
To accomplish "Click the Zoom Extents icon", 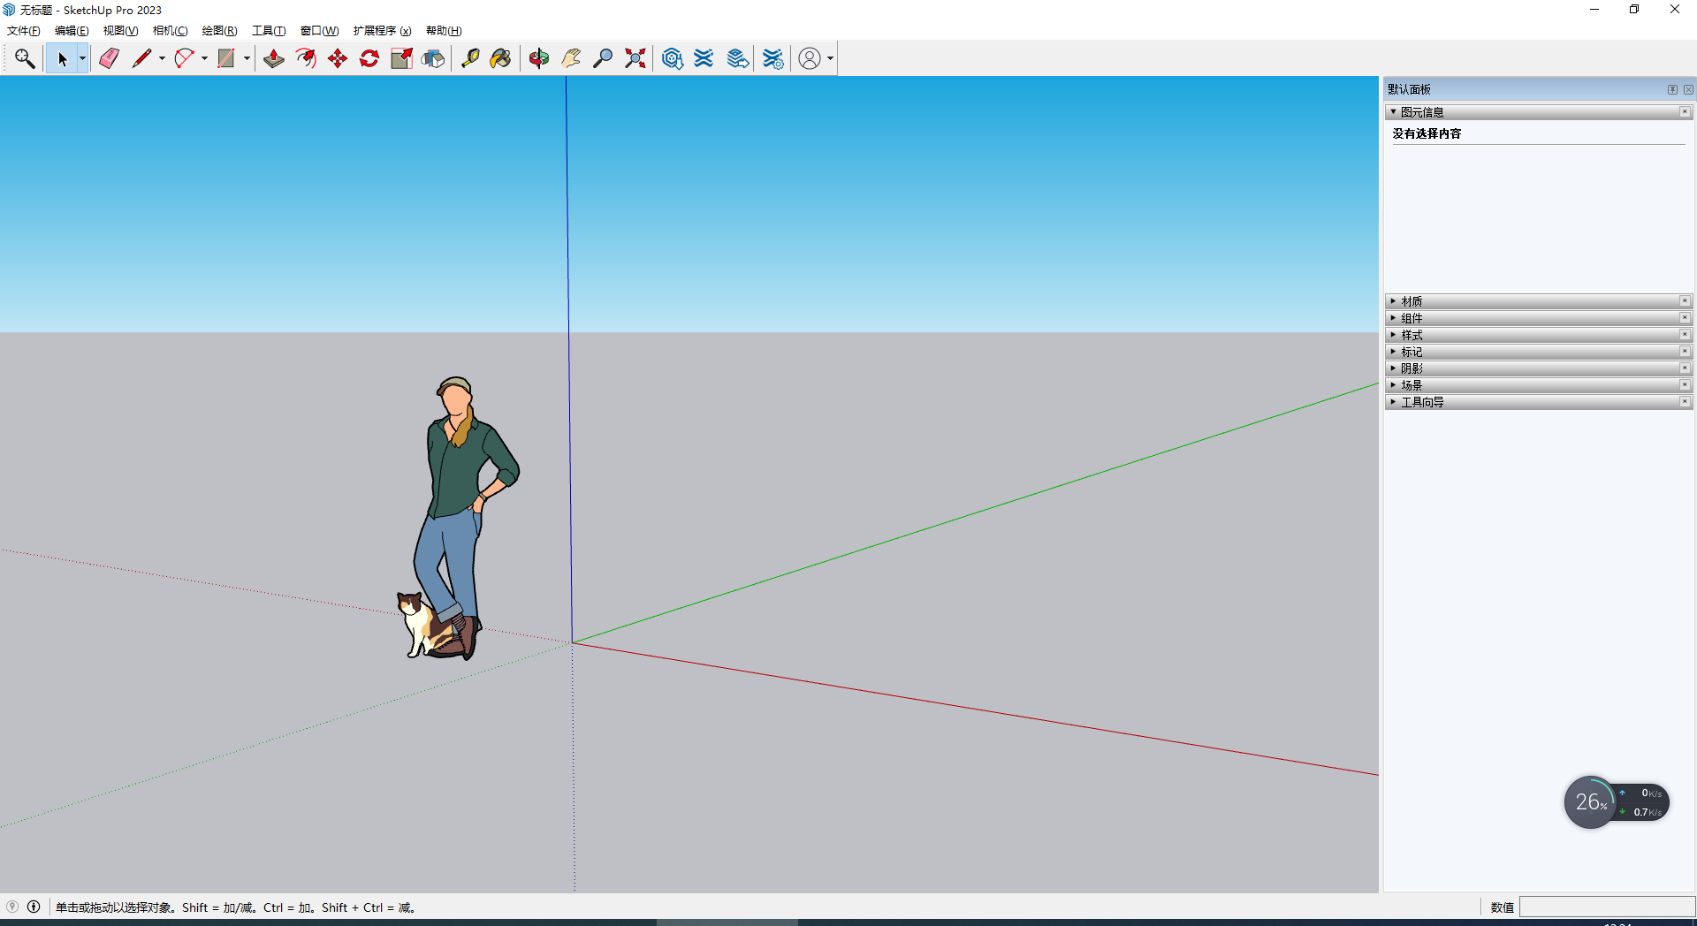I will point(635,58).
